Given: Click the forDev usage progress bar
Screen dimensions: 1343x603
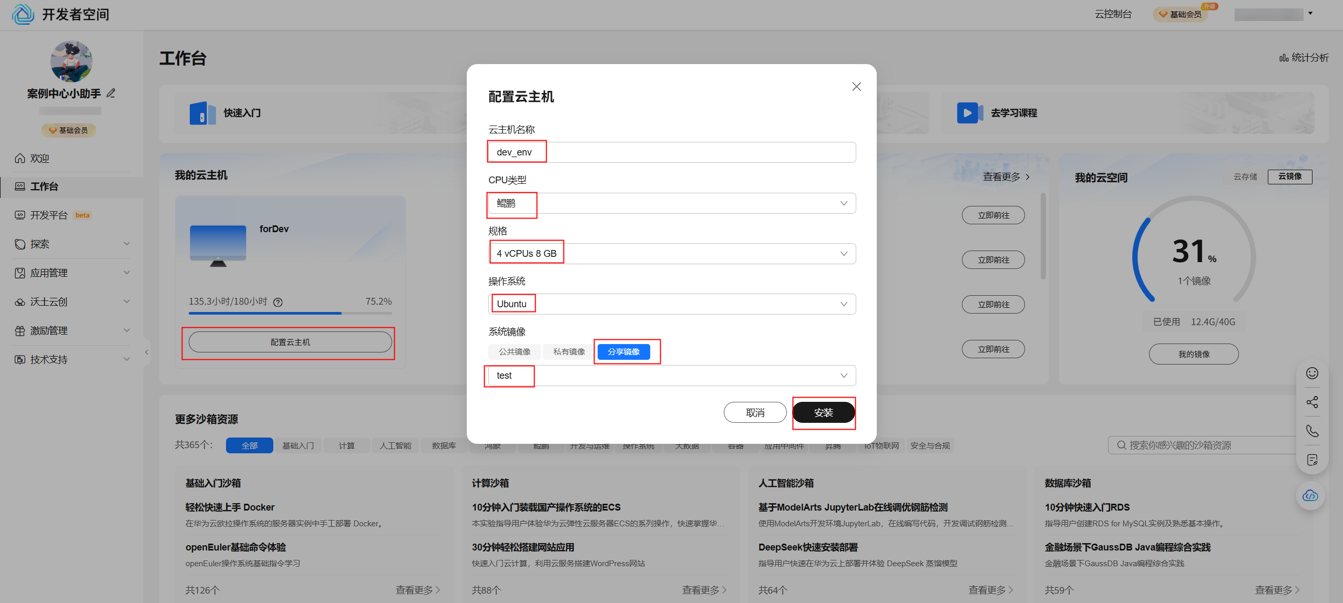Looking at the screenshot, I should point(290,313).
